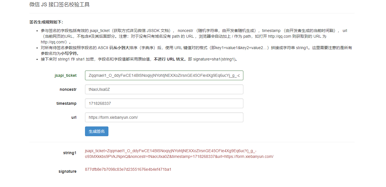Focus the noncestr input field

click(164, 89)
